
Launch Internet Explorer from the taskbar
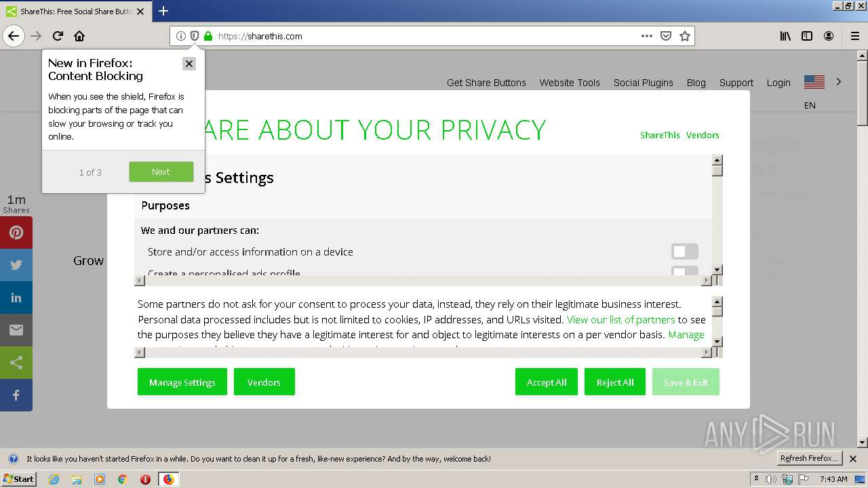click(54, 479)
